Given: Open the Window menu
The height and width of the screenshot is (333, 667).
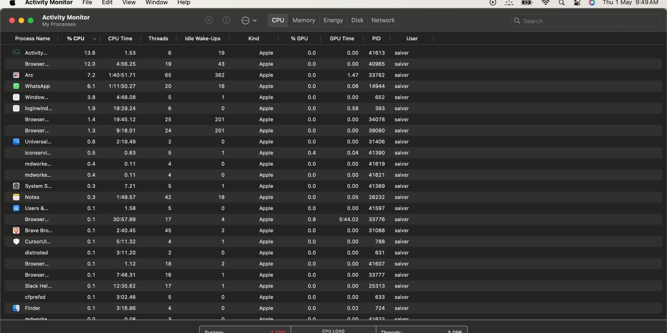Looking at the screenshot, I should pyautogui.click(x=156, y=3).
